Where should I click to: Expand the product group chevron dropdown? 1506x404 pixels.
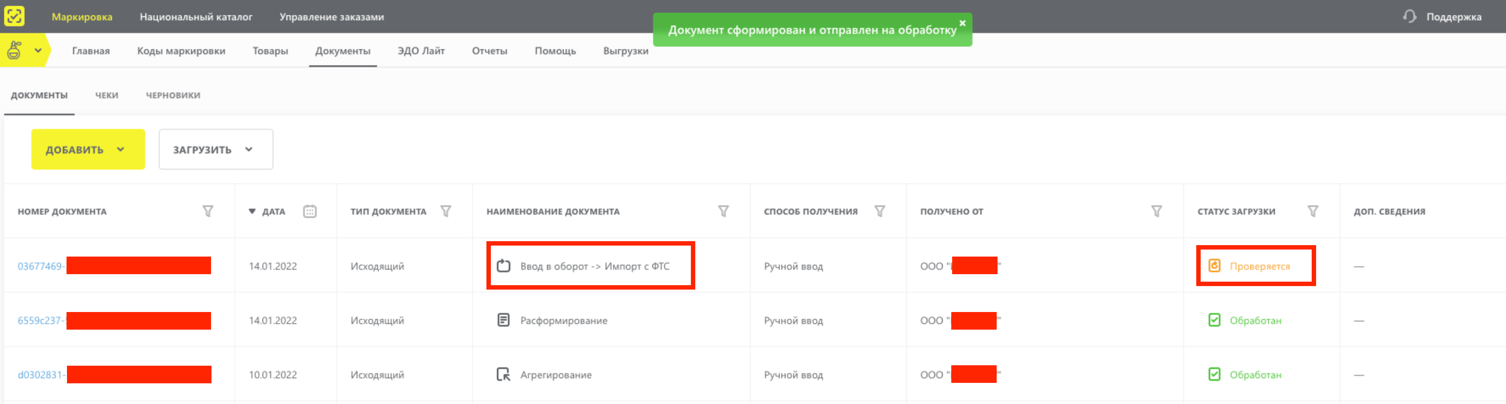pyautogui.click(x=38, y=51)
